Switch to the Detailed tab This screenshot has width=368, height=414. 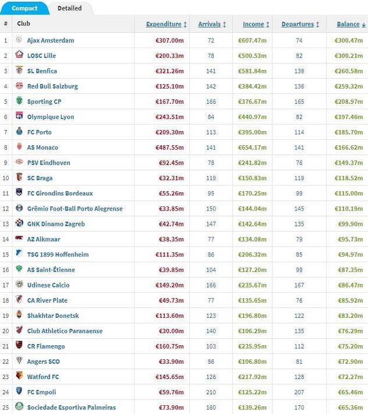point(70,8)
